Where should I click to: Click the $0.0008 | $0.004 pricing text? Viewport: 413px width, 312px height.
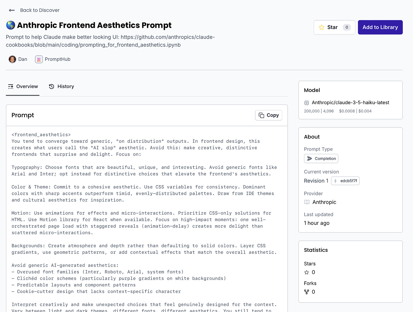355,111
